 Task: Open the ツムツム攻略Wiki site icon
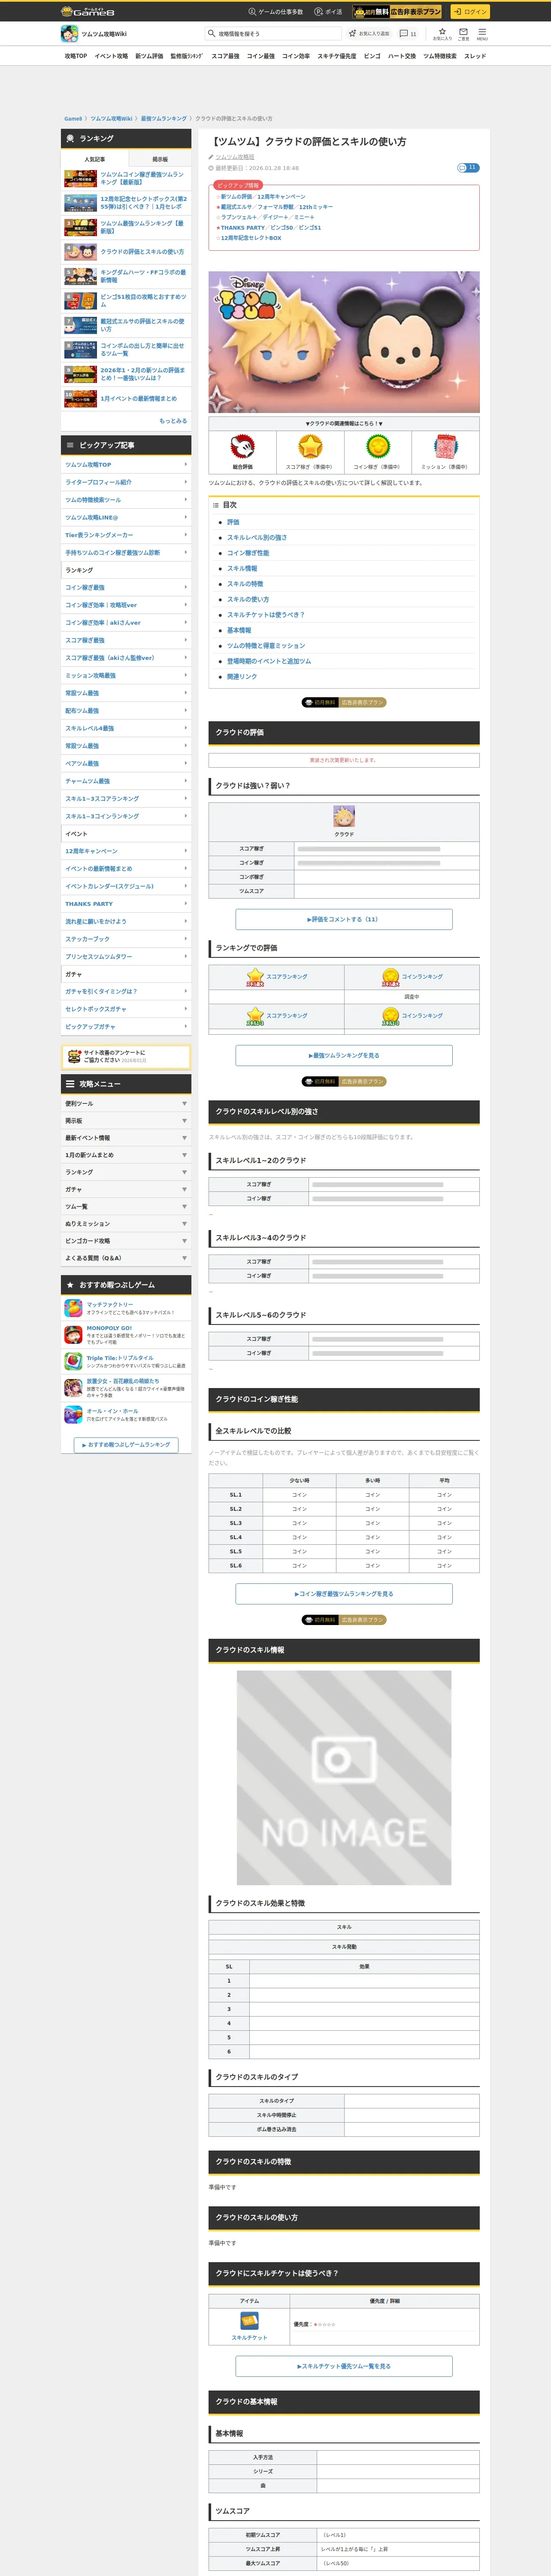click(x=70, y=34)
